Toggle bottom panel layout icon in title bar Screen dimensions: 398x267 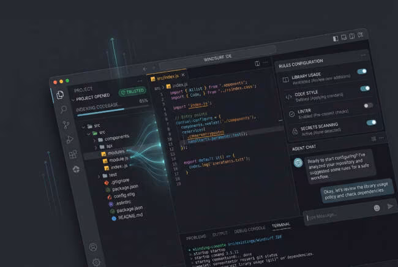tap(344, 37)
